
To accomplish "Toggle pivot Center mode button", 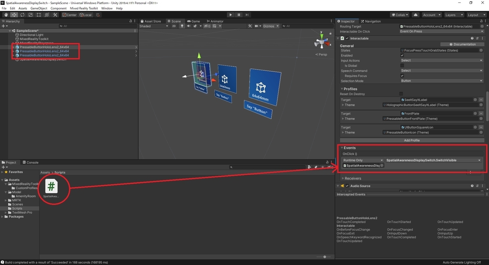I will point(69,15).
